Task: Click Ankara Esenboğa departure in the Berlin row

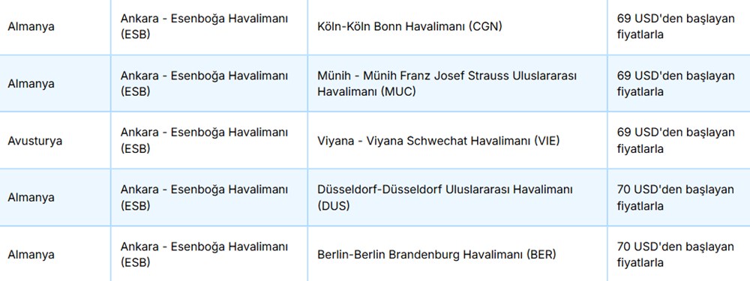Action: [204, 255]
